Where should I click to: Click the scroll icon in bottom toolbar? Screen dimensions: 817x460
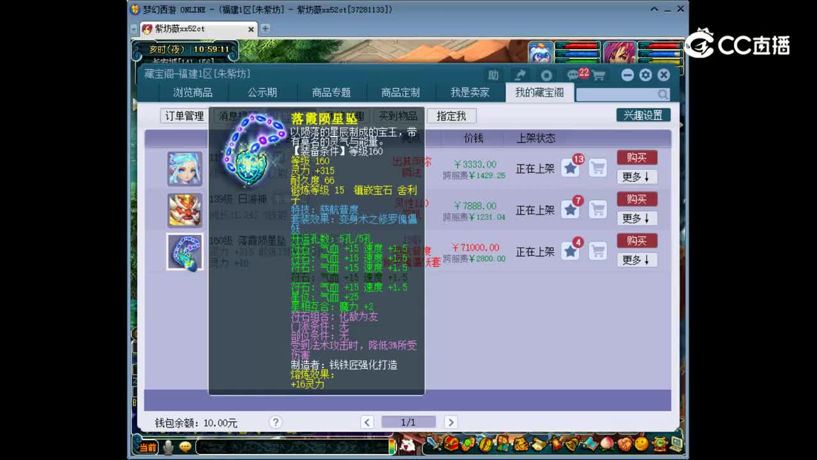[x=538, y=443]
